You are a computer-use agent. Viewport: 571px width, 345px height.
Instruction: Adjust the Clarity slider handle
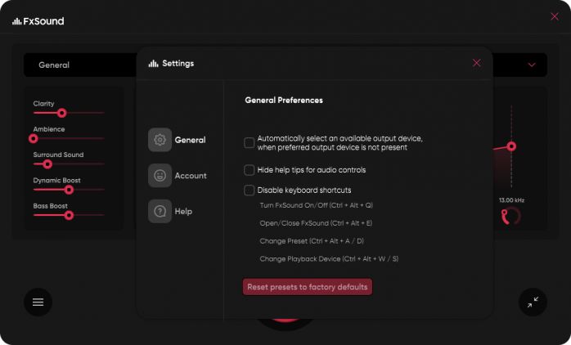[62, 113]
